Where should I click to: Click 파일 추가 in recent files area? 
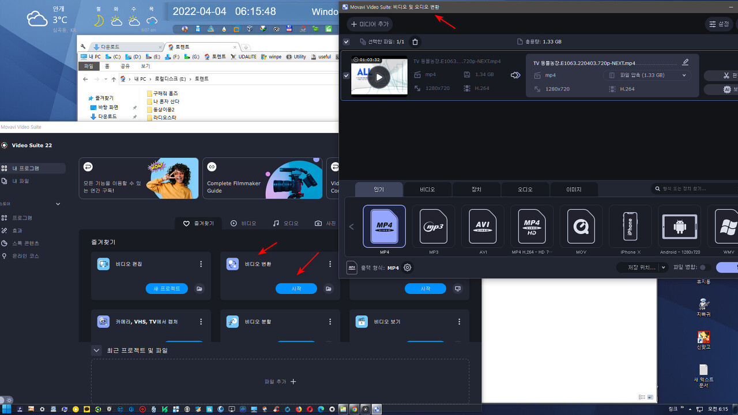(x=280, y=382)
